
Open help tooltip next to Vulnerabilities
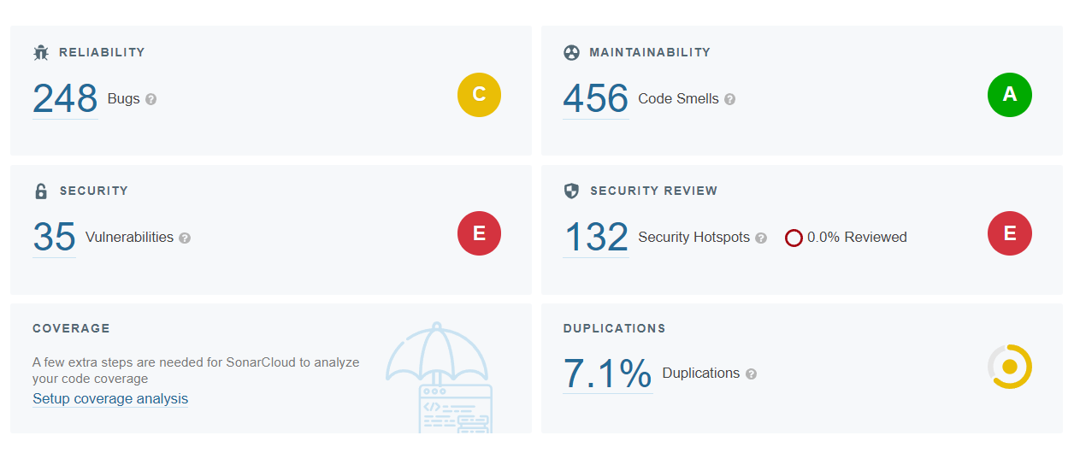(185, 238)
